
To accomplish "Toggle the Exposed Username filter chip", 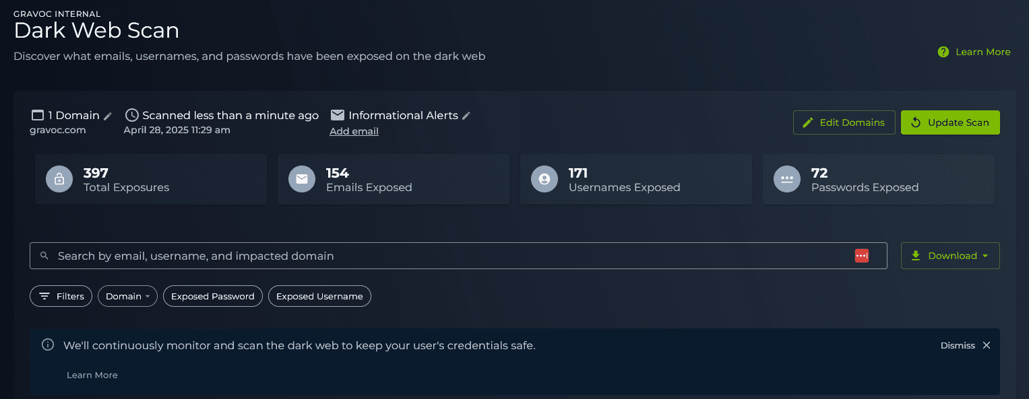I will point(319,296).
